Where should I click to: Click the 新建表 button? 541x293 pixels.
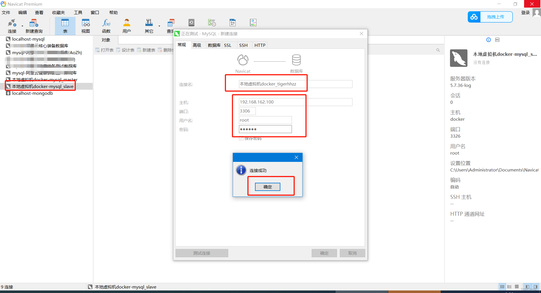146,50
